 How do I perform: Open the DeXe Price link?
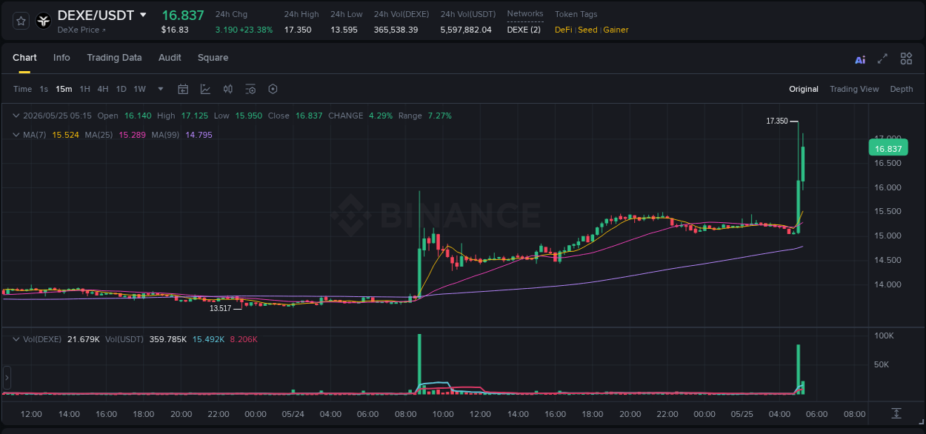[x=81, y=30]
